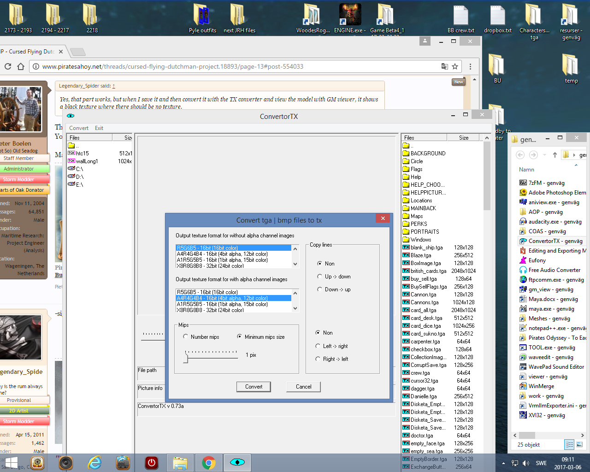Show hidden system tray icons arrow
Screen dimensions: 590x472
point(503,463)
